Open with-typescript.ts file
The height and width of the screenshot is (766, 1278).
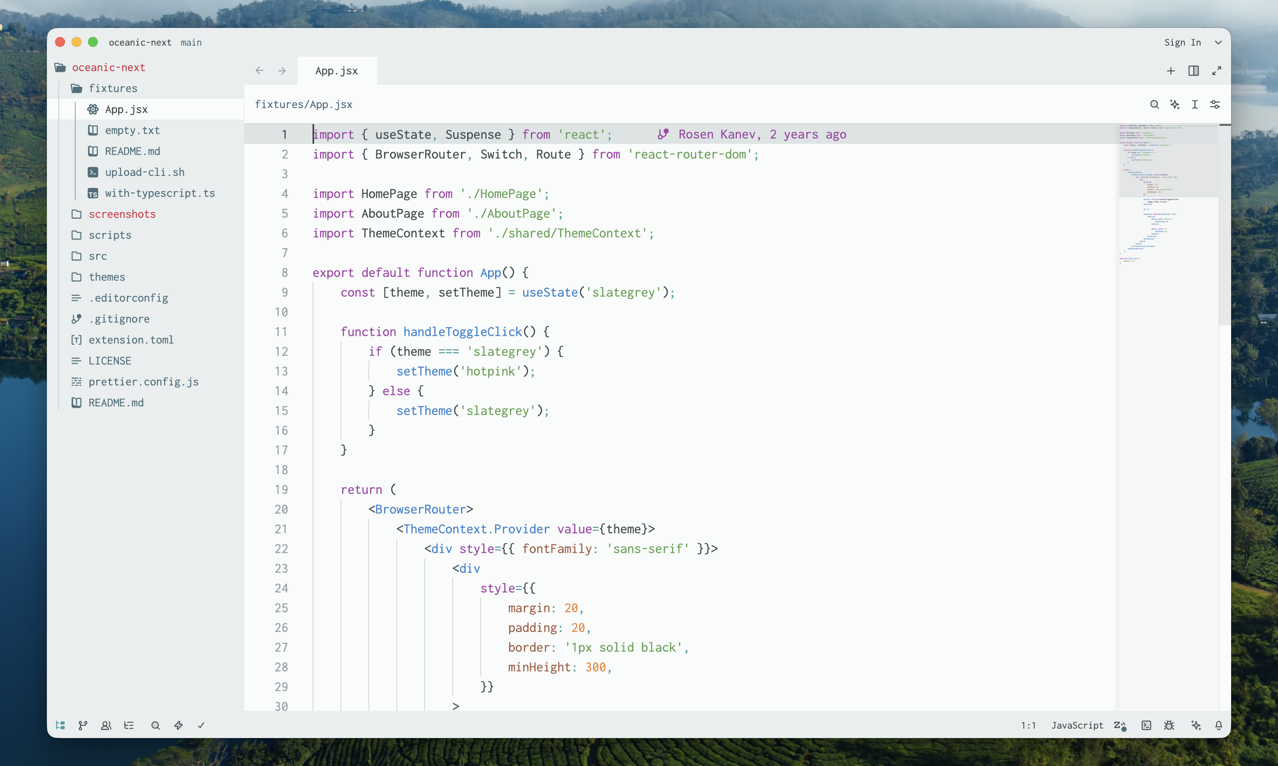pos(145,193)
